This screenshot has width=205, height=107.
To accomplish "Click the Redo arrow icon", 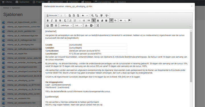I will click(87, 16).
